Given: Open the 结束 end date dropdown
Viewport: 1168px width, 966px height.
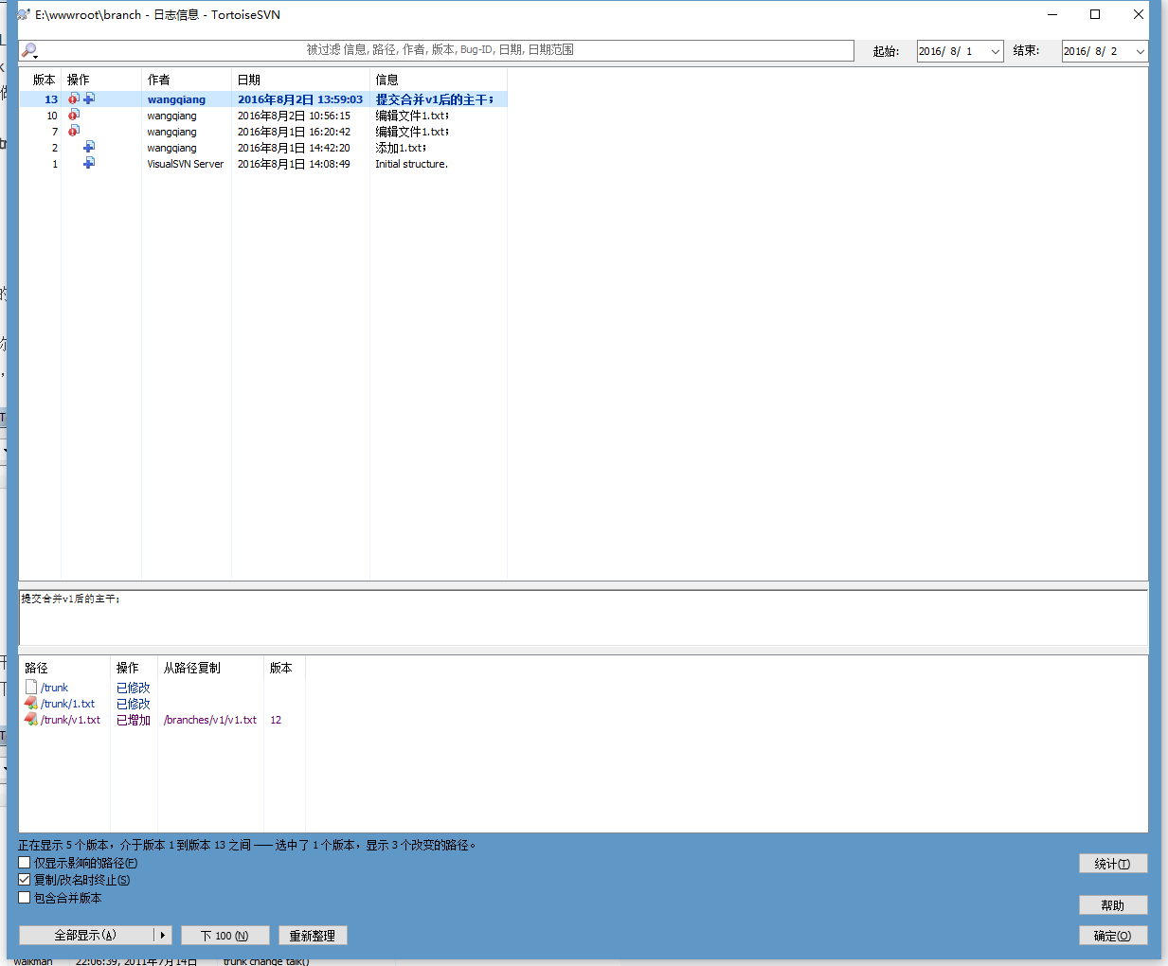Looking at the screenshot, I should [x=1140, y=51].
